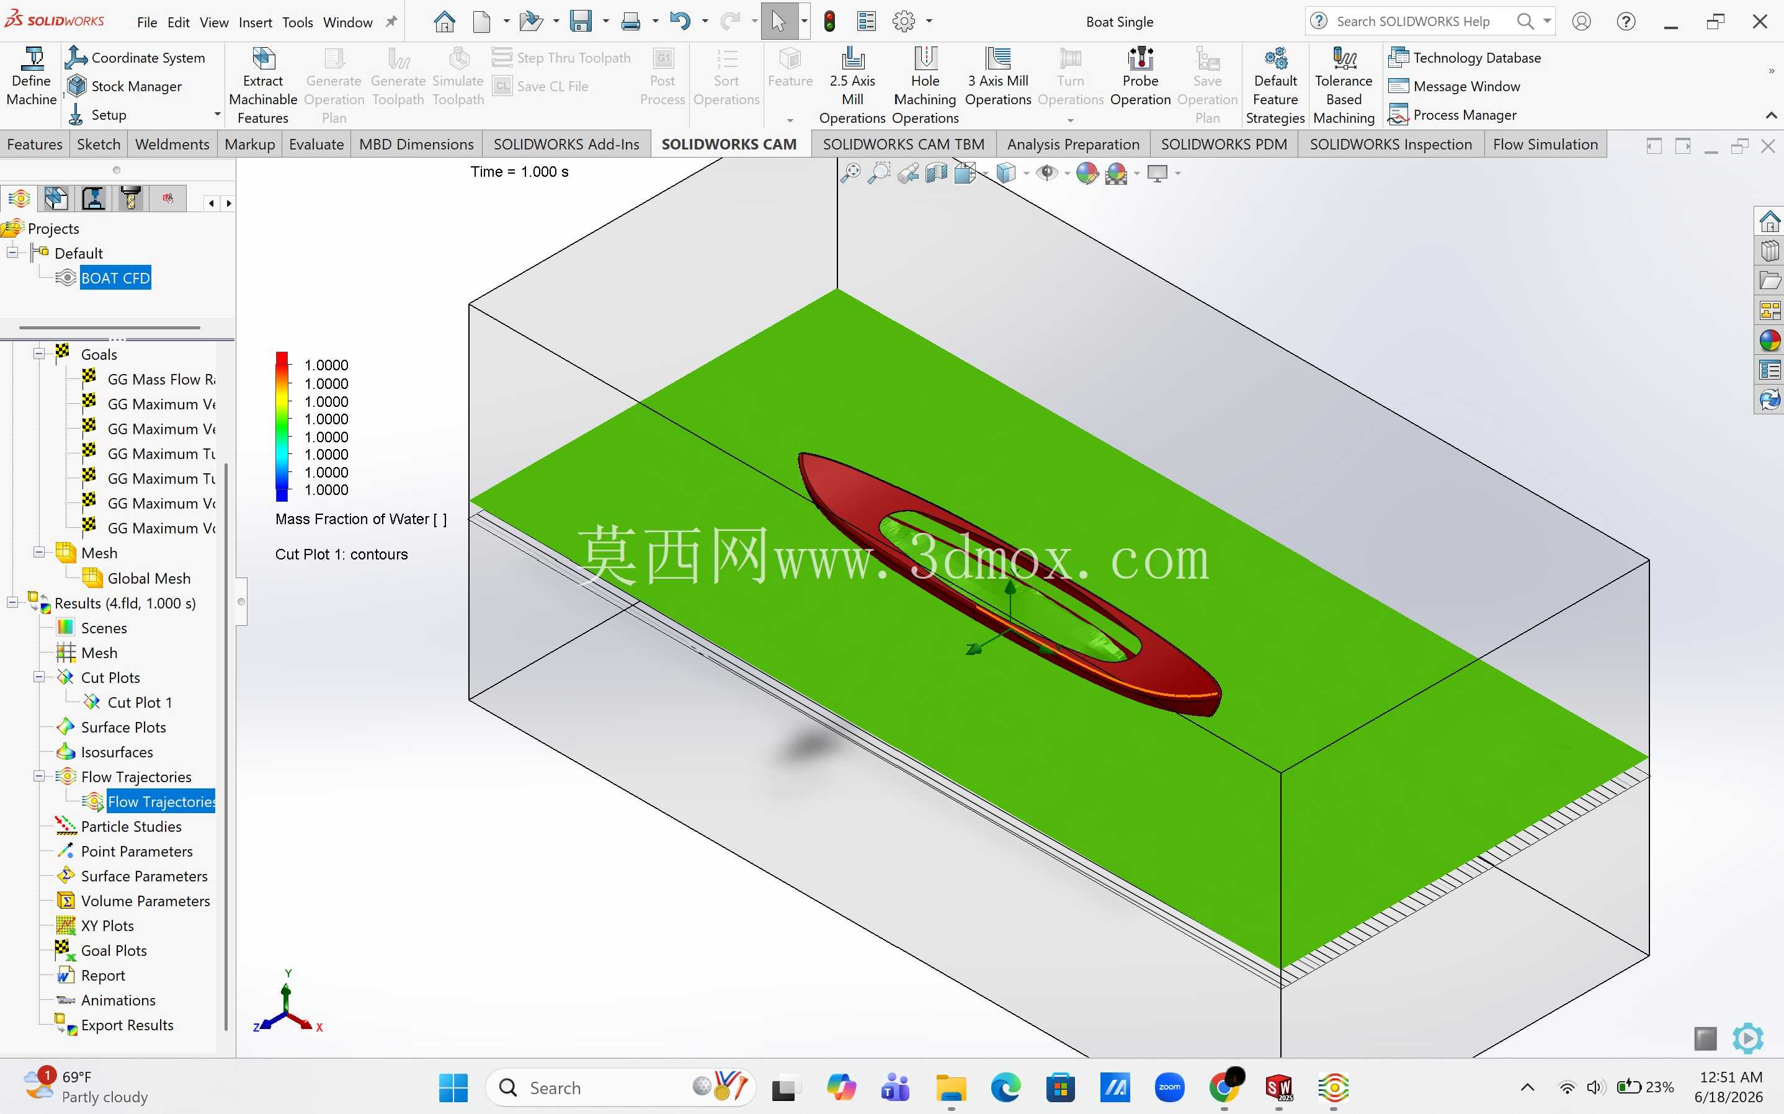This screenshot has height=1114, width=1784.
Task: Click the horizontal scrollbar in the projects panel
Action: [110, 327]
